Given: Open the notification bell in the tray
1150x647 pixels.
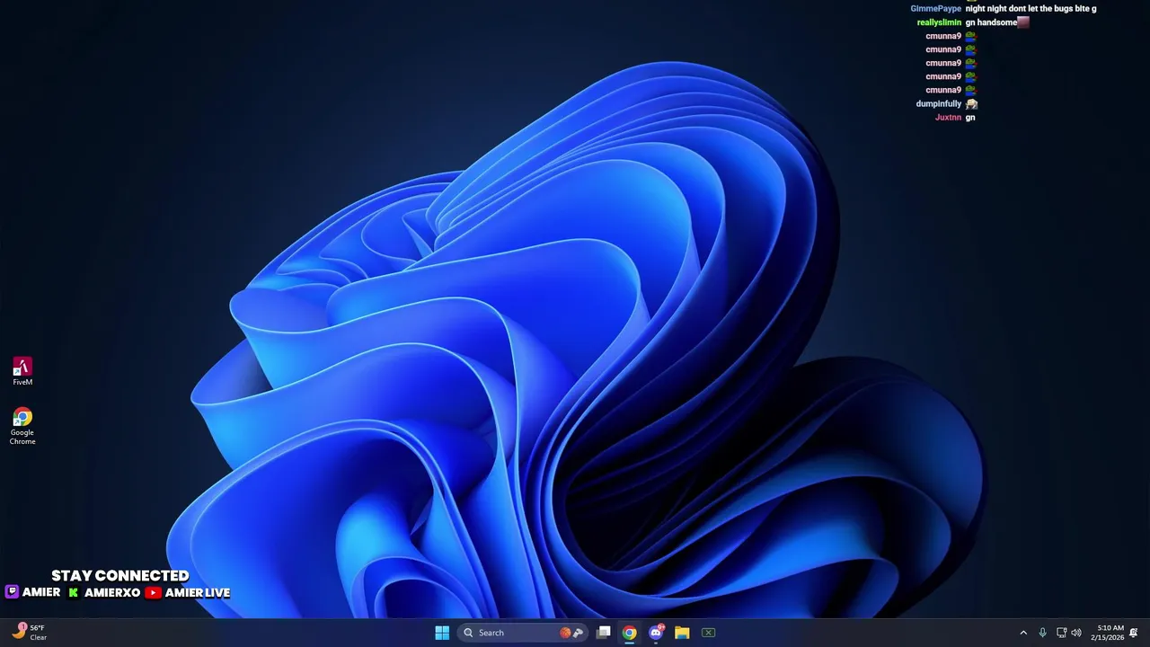Looking at the screenshot, I should 1134,633.
